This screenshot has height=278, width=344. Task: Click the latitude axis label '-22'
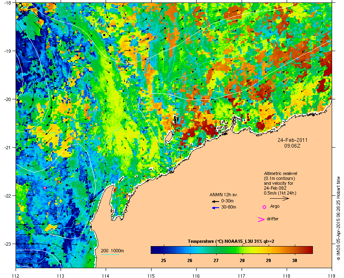coord(8,195)
